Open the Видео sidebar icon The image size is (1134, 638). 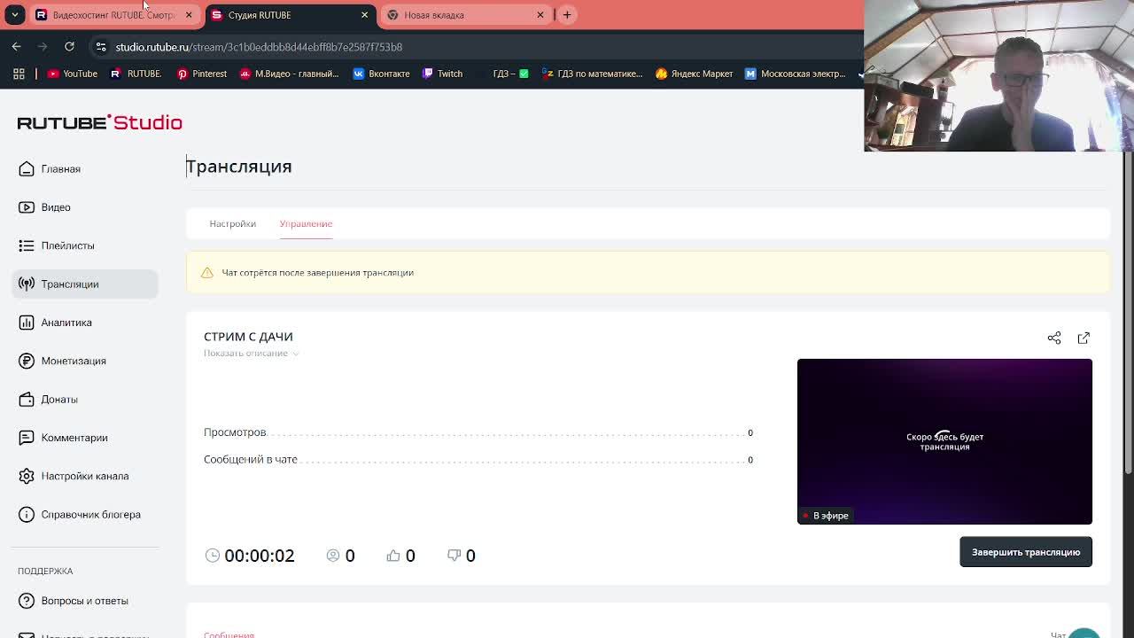[x=27, y=207]
